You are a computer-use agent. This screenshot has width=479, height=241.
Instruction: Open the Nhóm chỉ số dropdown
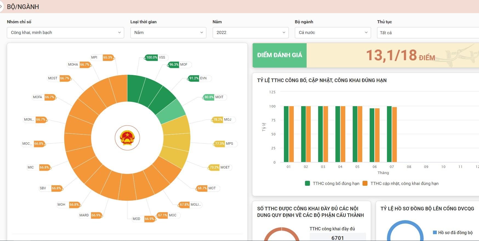[65, 33]
